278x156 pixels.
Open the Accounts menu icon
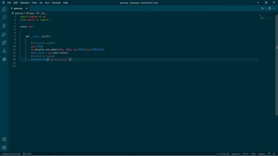(x=4, y=140)
